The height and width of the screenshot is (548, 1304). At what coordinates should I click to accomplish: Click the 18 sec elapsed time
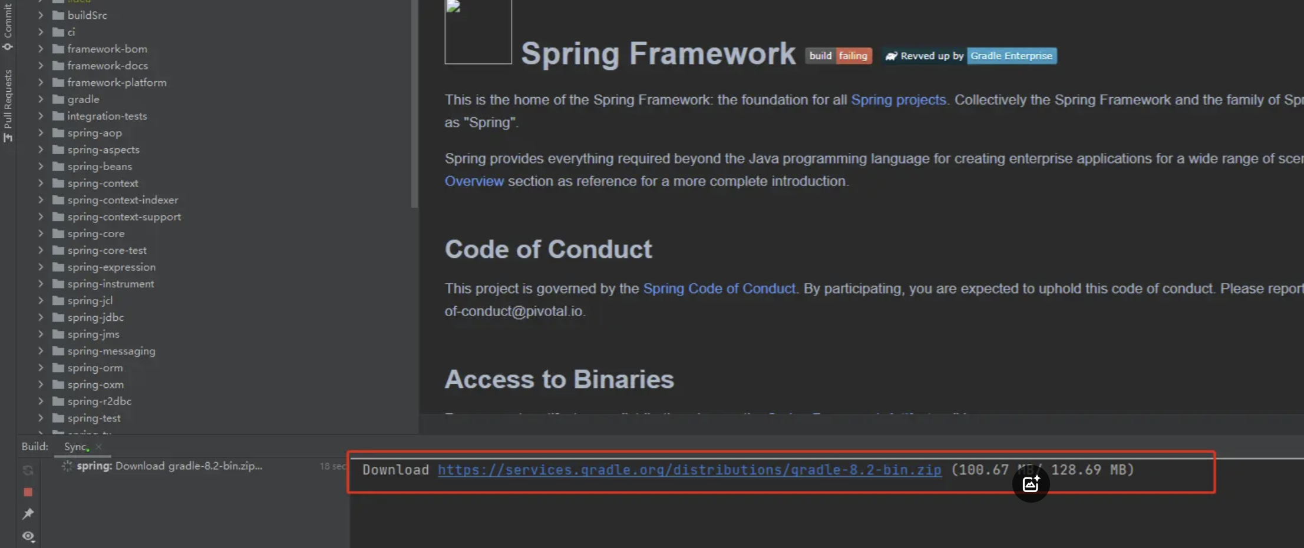click(x=333, y=466)
